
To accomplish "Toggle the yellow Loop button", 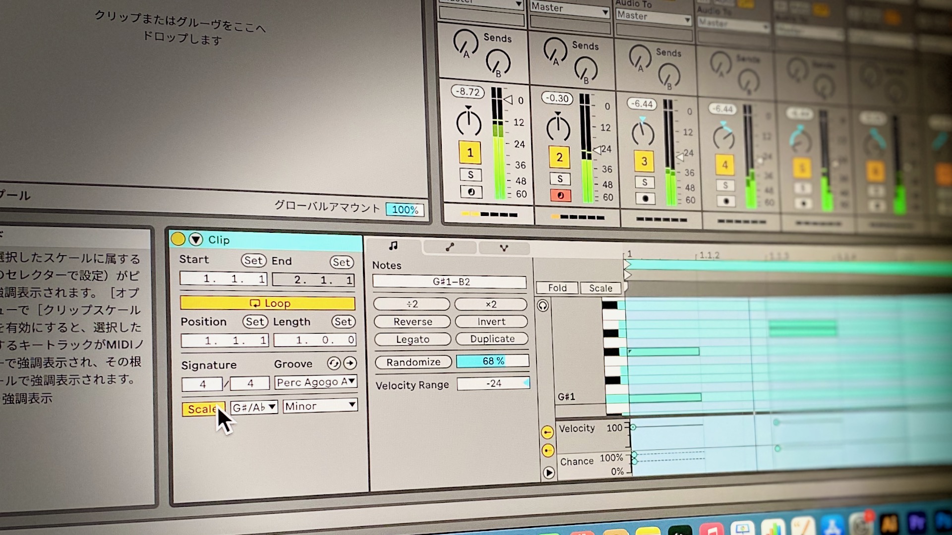I will [268, 303].
